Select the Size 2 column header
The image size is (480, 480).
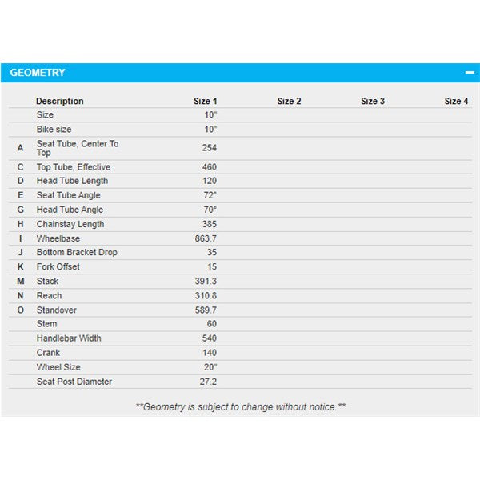pos(289,102)
